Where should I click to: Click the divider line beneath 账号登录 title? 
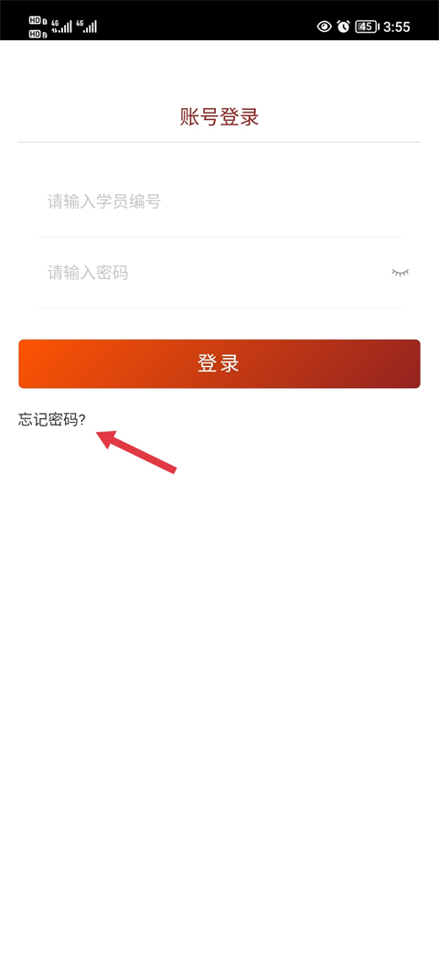(x=219, y=142)
